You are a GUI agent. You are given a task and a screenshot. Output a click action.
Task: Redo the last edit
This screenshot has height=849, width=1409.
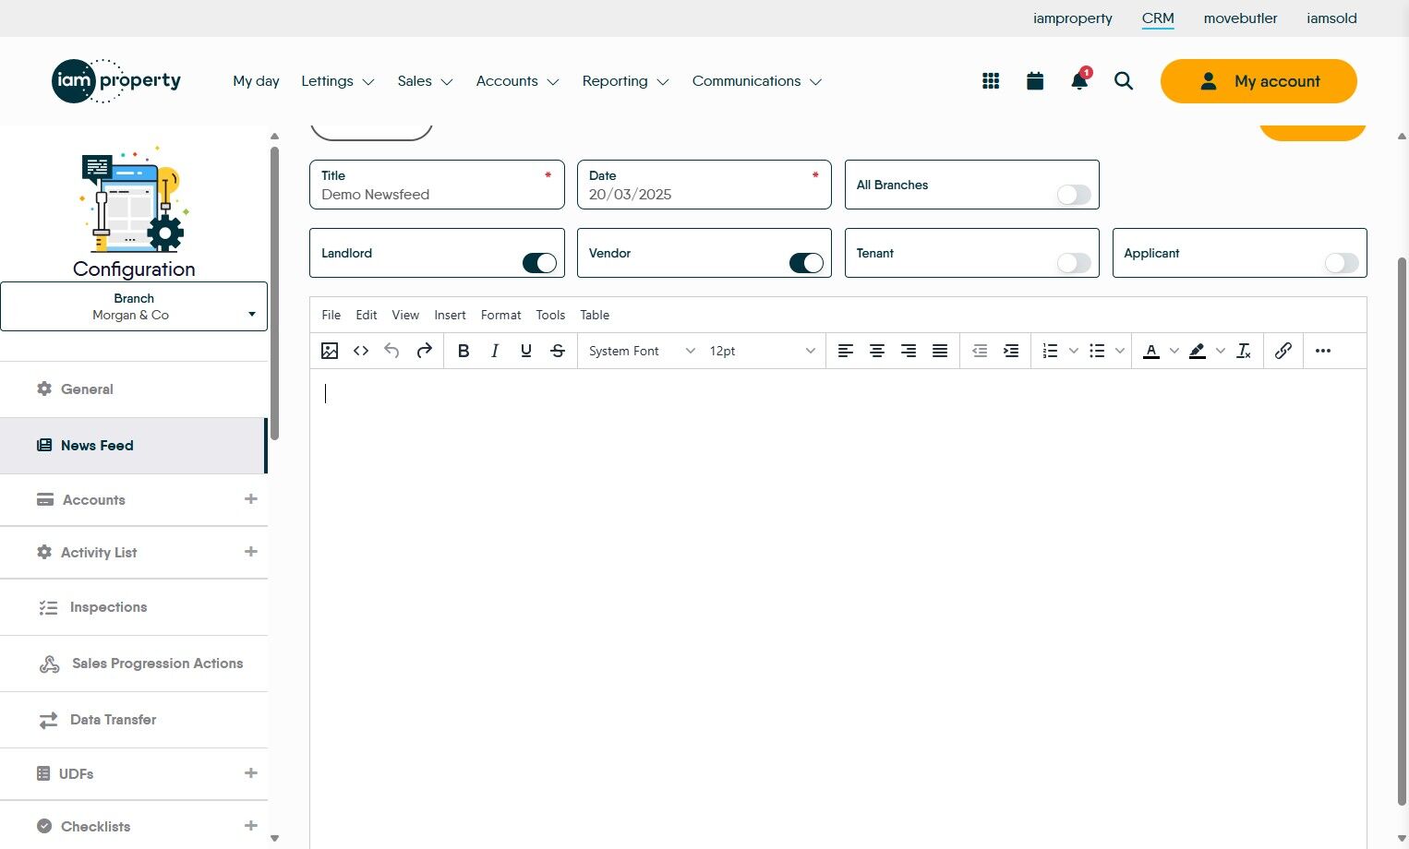[x=424, y=351]
